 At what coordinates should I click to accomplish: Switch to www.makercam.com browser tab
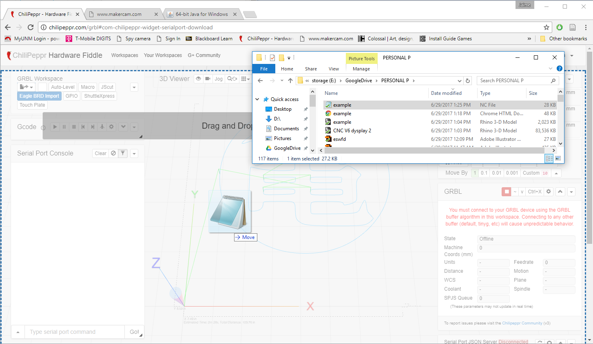123,14
